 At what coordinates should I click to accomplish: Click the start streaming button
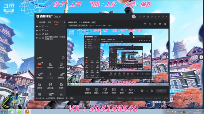point(161,91)
